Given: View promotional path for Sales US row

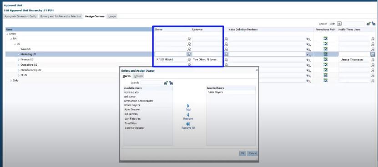Looking at the screenshot, I should tap(325, 49).
